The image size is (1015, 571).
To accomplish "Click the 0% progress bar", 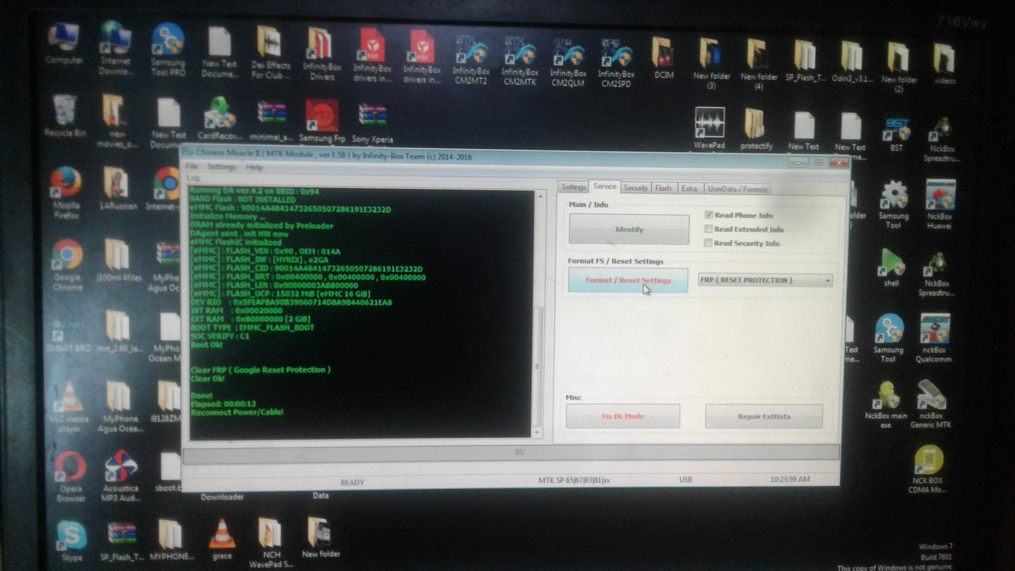I will (x=511, y=452).
